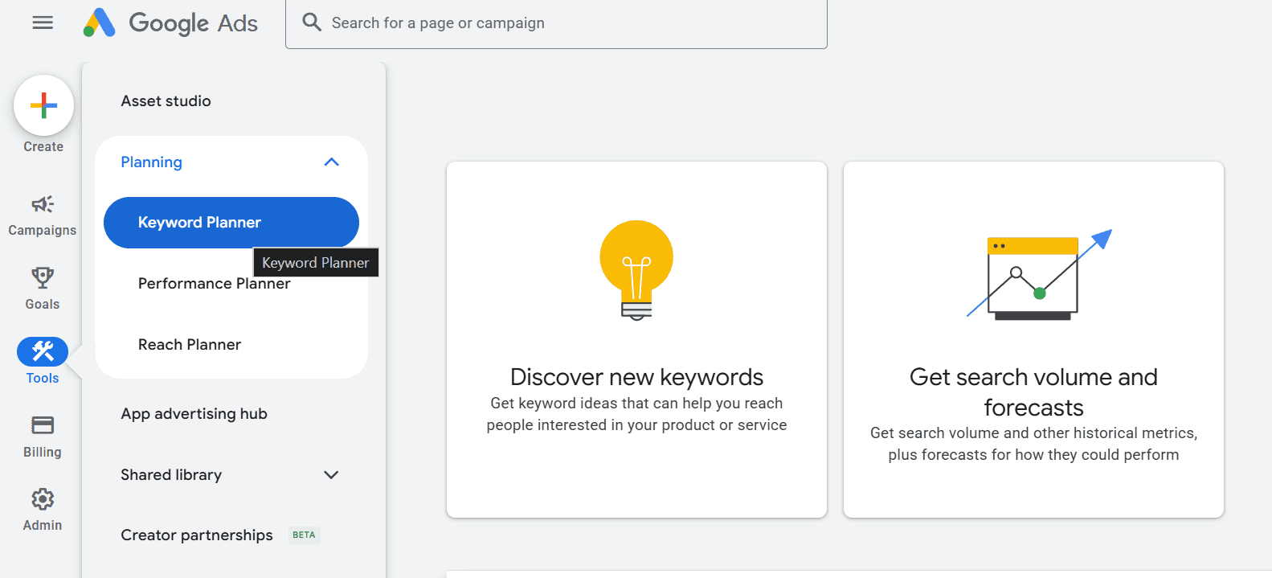Click the Create plus icon
This screenshot has width=1272, height=578.
point(43,105)
